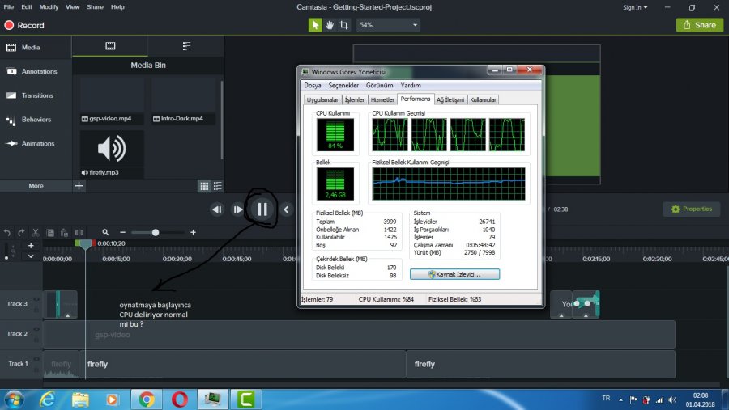Pause playback with the pause button
The height and width of the screenshot is (410, 729).
click(x=262, y=209)
